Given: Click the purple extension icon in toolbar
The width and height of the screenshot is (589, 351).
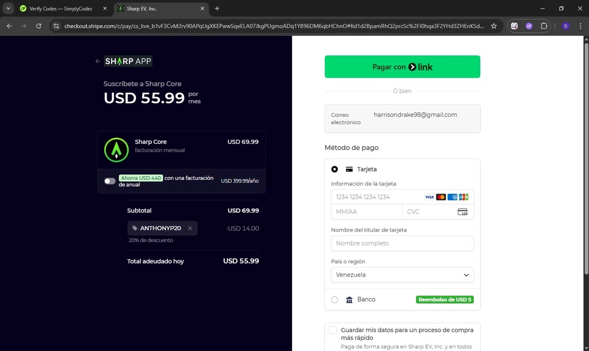Looking at the screenshot, I should pos(529,26).
